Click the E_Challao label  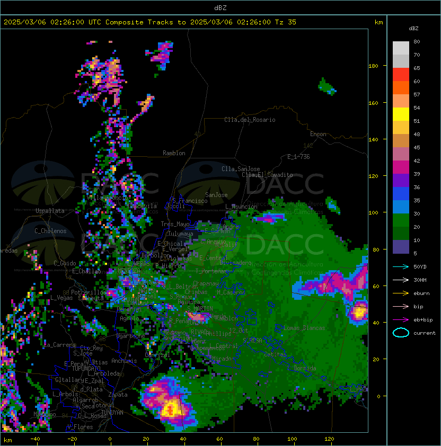[x=86, y=271]
